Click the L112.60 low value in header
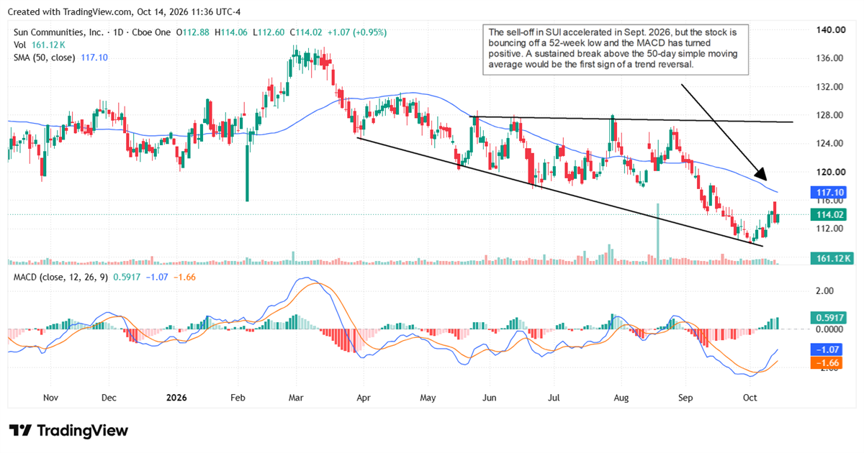The image size is (864, 453). (269, 32)
